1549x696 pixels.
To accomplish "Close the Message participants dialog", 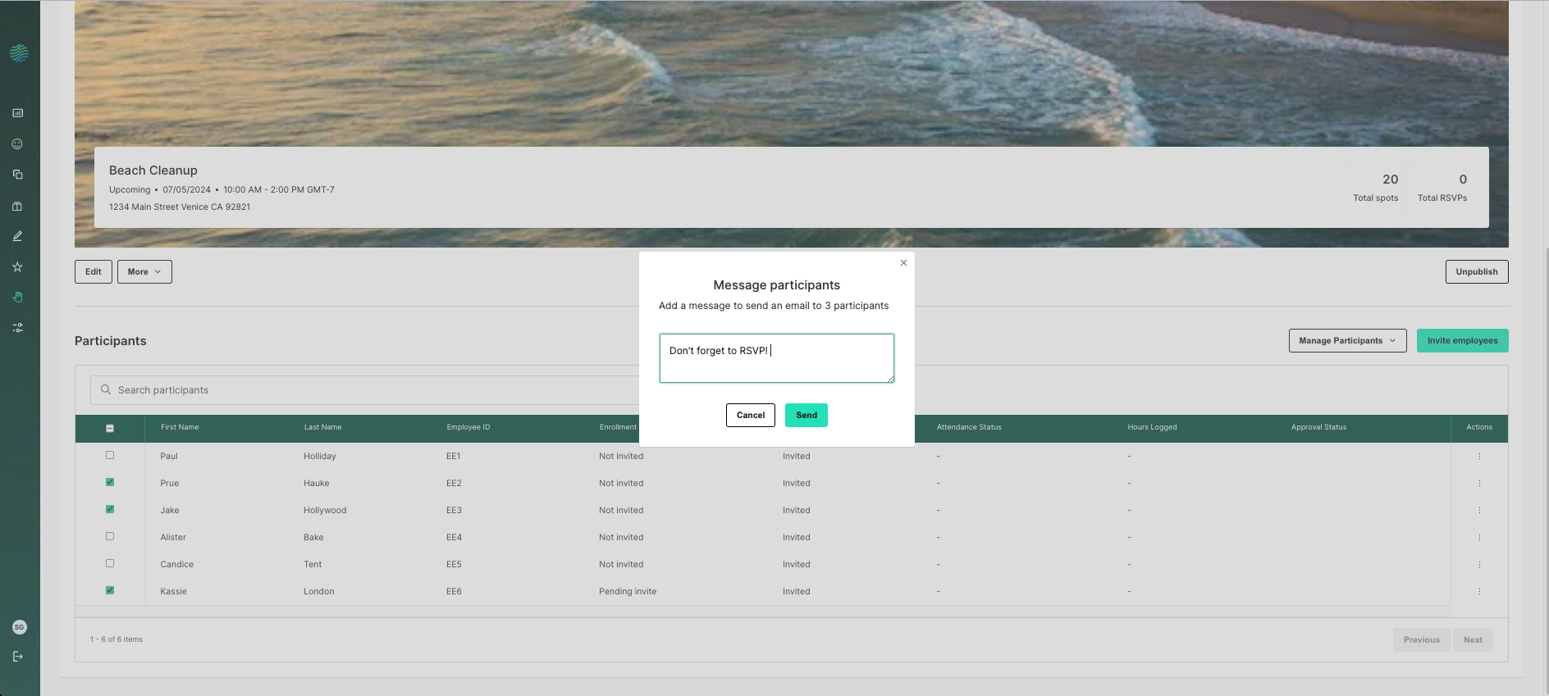I will (x=903, y=263).
